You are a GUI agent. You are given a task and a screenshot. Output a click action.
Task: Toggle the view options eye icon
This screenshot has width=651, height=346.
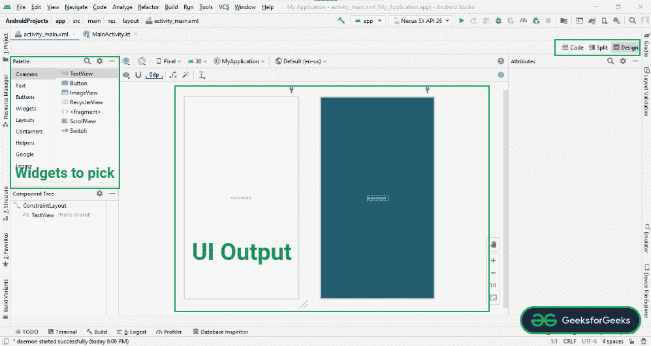tap(127, 75)
